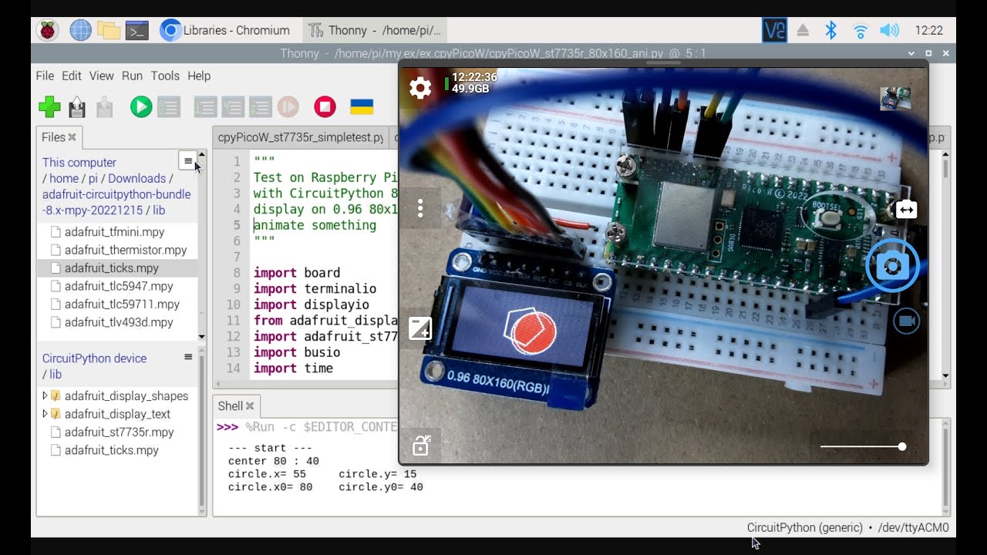987x555 pixels.
Task: Open the volume speaker tray icon
Action: [x=890, y=30]
